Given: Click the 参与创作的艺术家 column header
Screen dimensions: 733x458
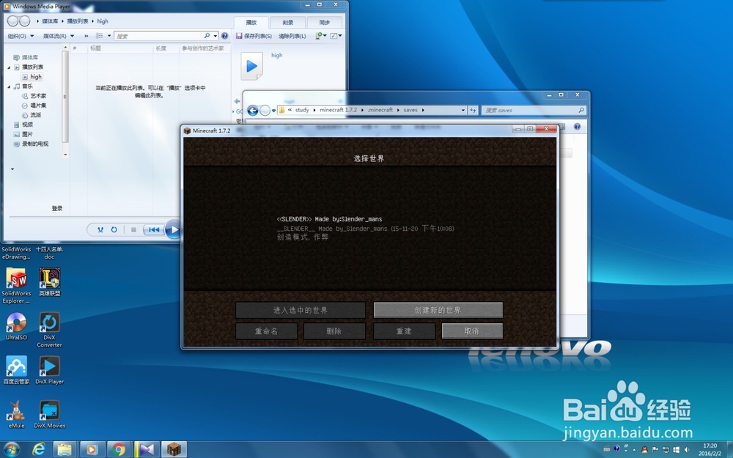Looking at the screenshot, I should (x=204, y=48).
